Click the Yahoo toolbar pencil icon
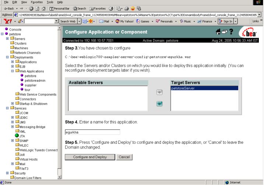This screenshot has width=264, height=185. pyautogui.click(x=20, y=21)
